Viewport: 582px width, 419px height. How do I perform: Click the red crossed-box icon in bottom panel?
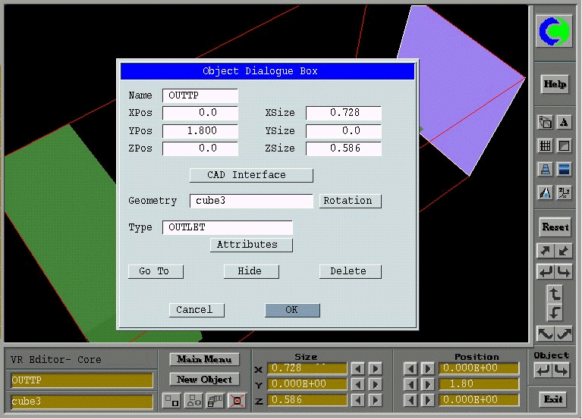coord(238,401)
